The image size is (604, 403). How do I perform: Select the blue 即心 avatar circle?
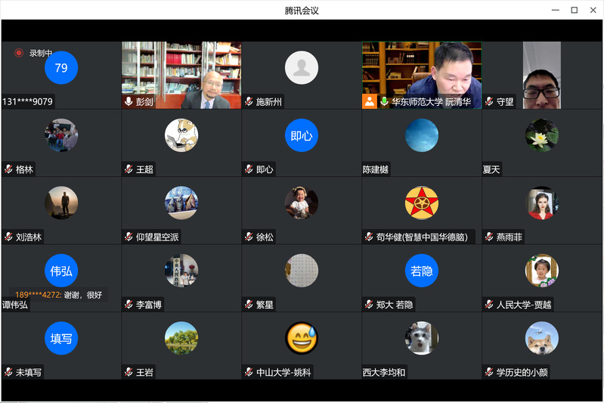[x=302, y=135]
